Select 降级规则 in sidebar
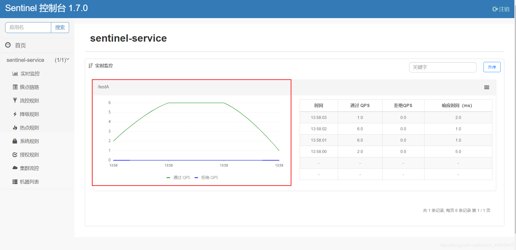The width and height of the screenshot is (516, 250). [x=29, y=114]
